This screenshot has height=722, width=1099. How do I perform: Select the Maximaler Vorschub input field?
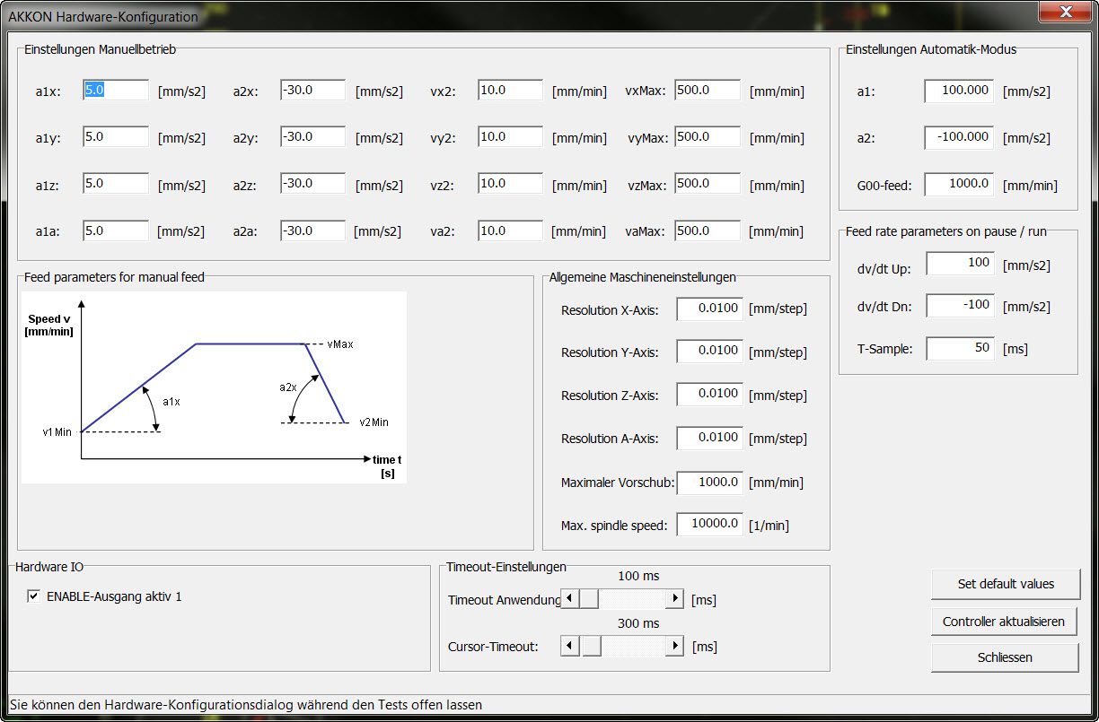709,483
